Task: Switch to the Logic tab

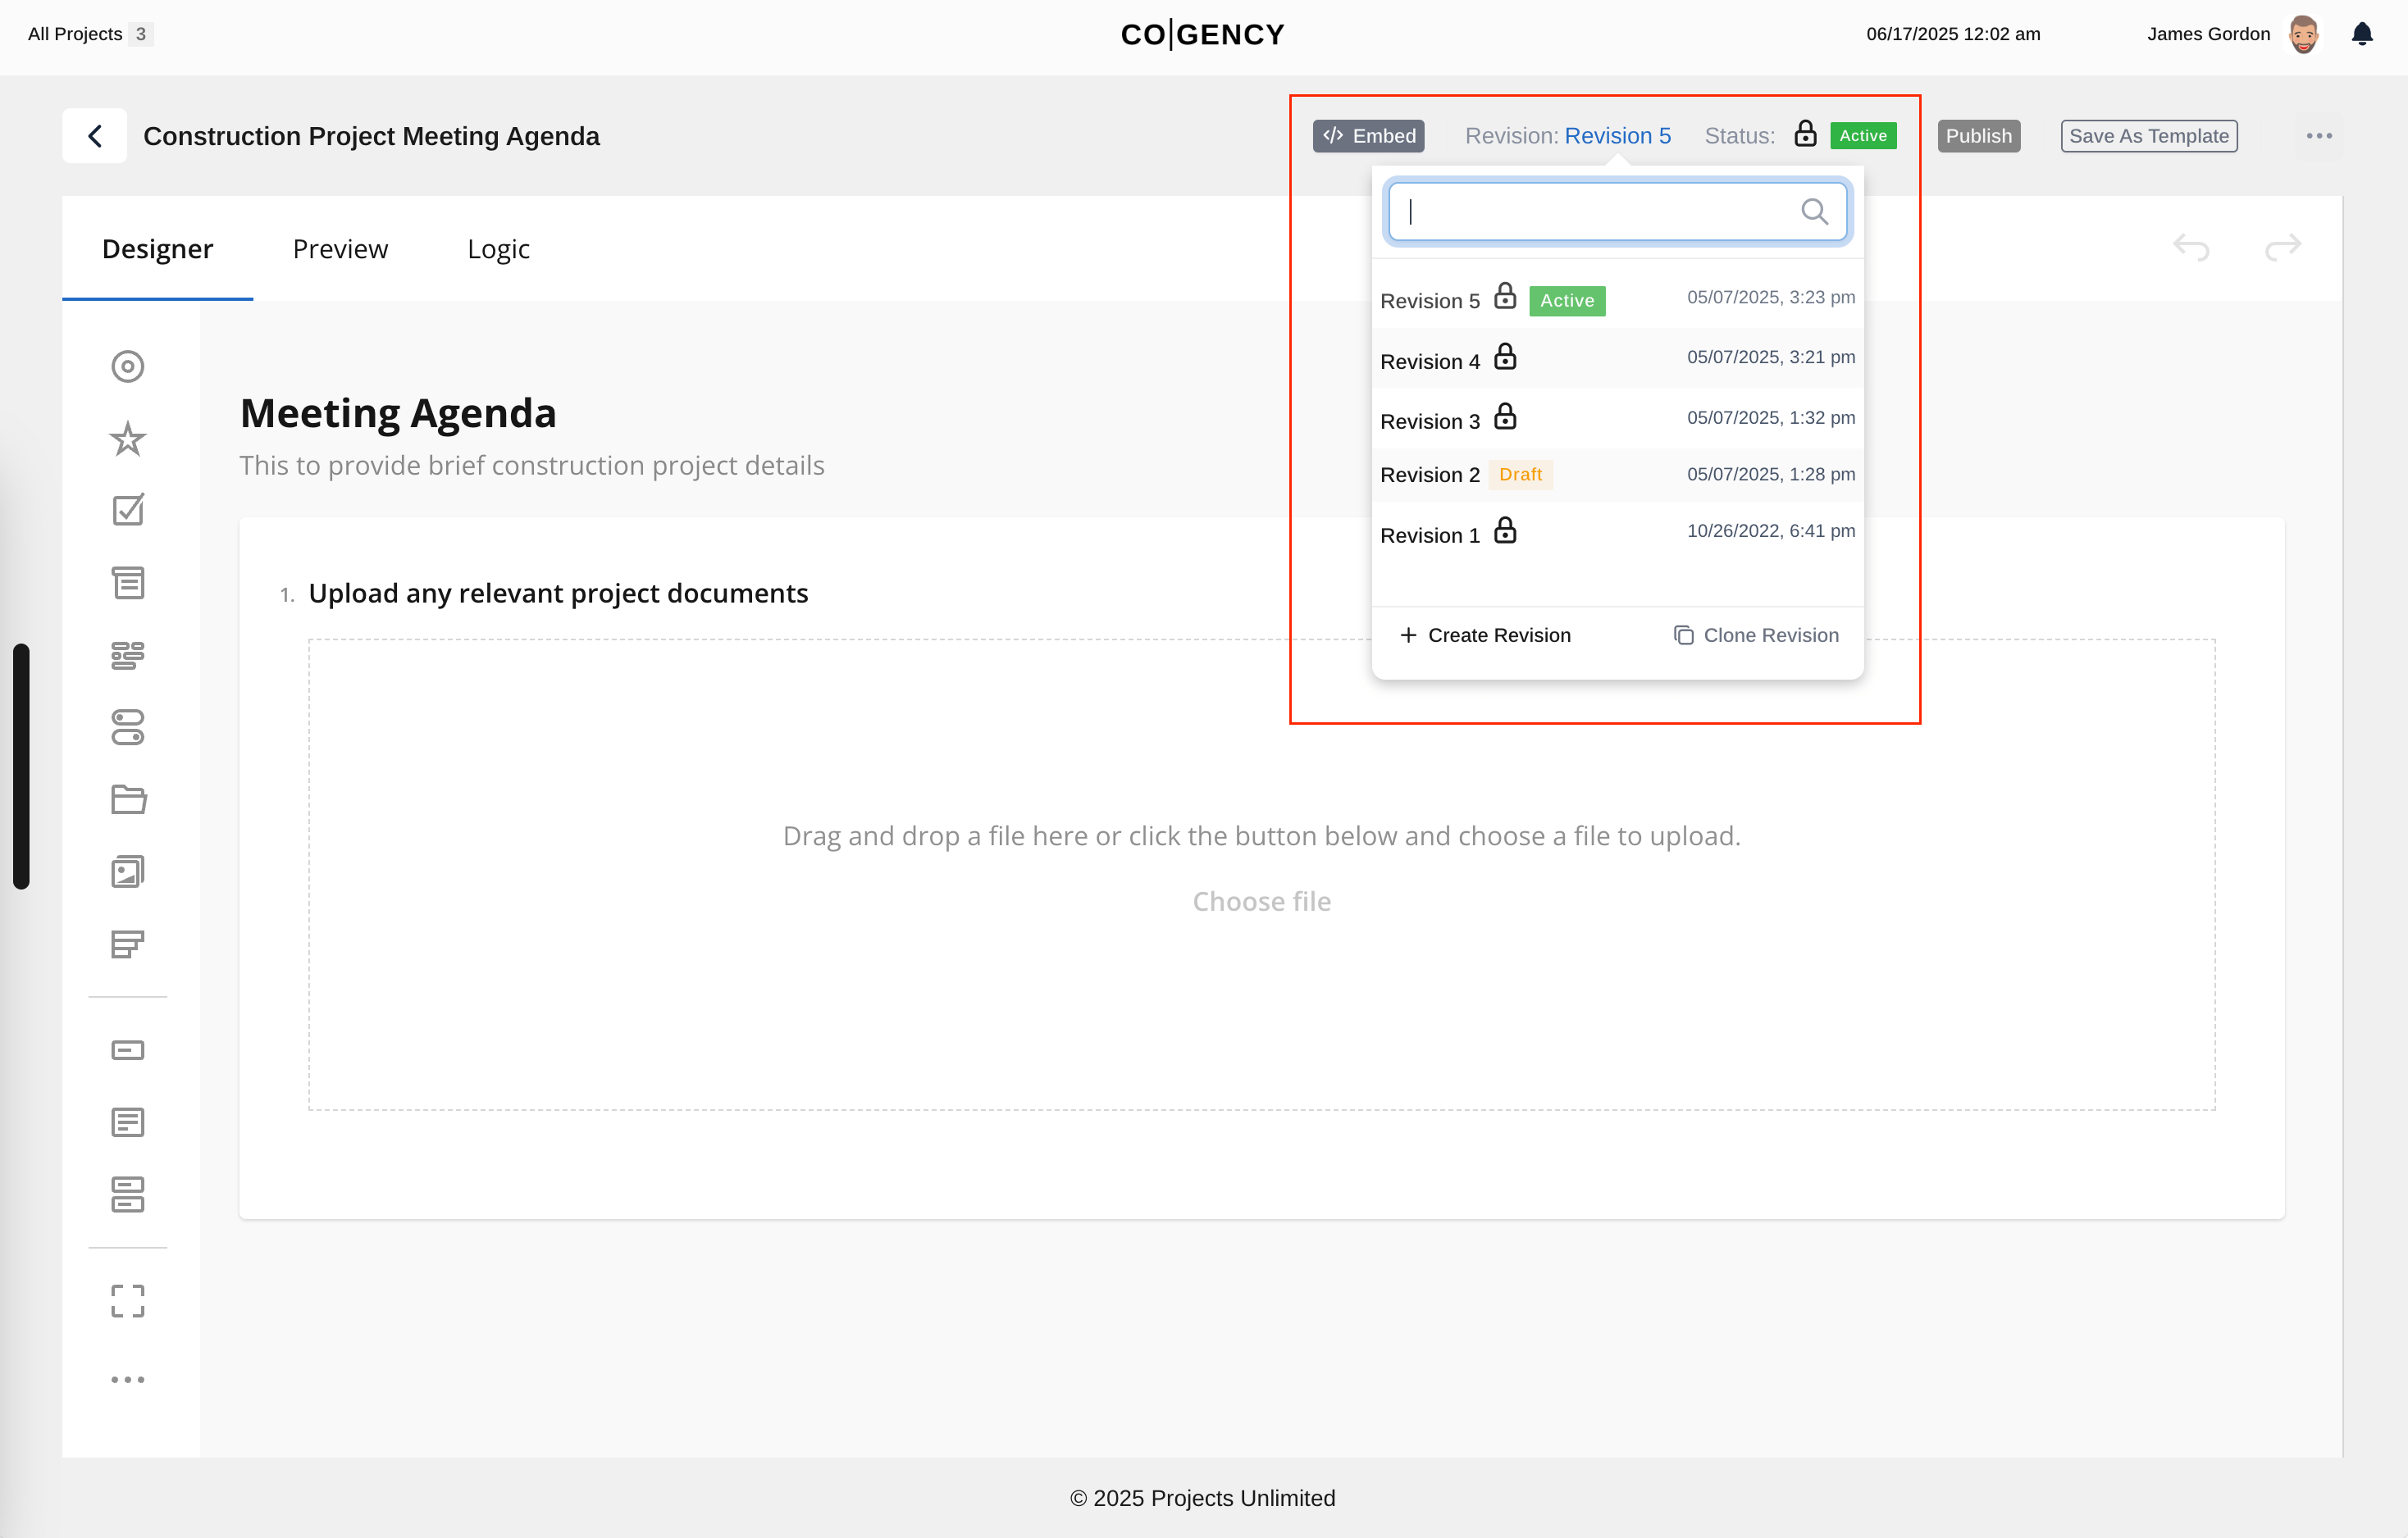Action: 498,249
